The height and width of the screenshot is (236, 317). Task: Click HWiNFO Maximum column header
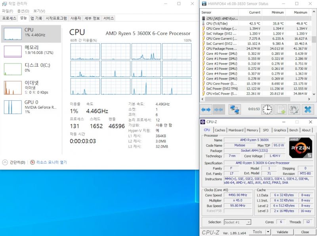(x=297, y=12)
